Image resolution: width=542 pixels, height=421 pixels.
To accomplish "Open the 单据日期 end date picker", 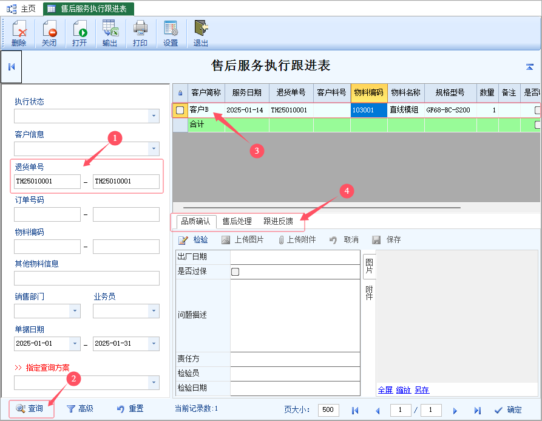I will [154, 344].
